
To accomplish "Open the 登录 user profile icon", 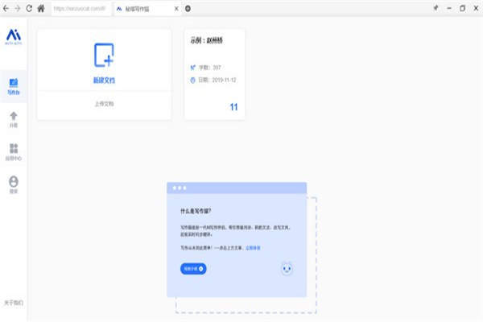I will coord(13,185).
